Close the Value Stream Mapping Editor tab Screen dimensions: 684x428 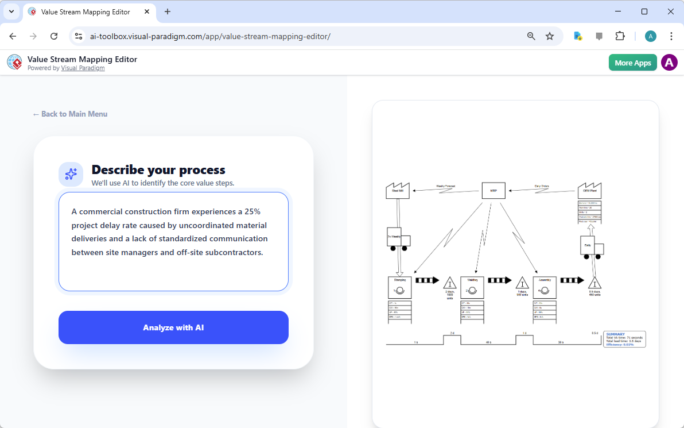pos(146,11)
